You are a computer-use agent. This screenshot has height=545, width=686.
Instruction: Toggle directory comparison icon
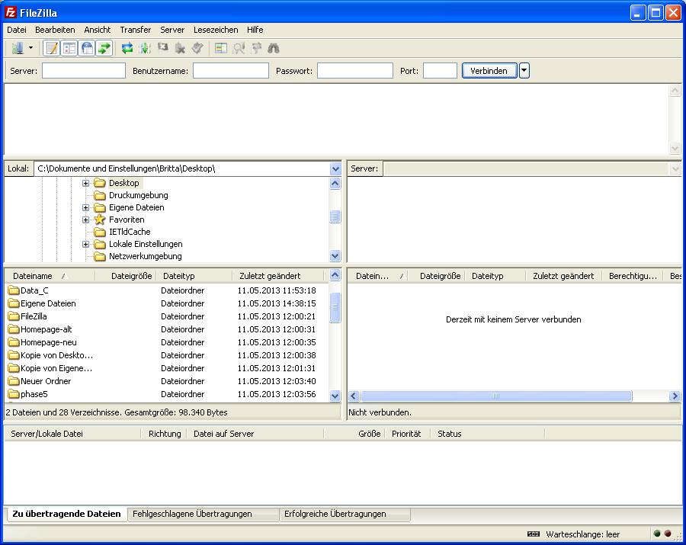coord(239,48)
